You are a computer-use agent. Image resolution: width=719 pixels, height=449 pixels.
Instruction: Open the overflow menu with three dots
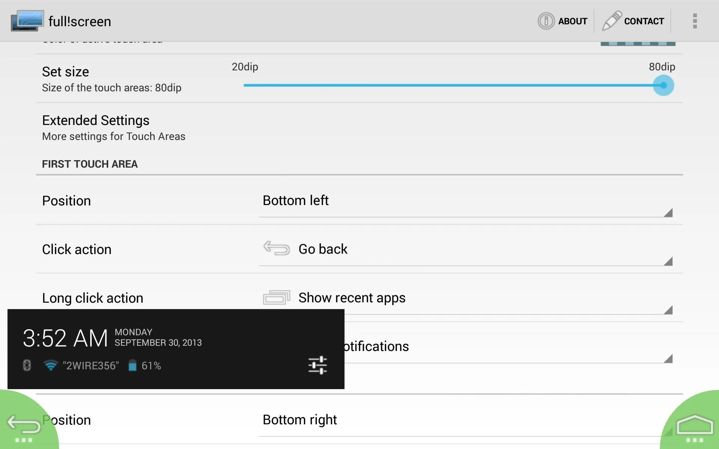(x=695, y=21)
